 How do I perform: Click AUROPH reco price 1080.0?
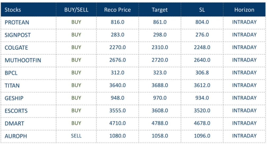117,136
